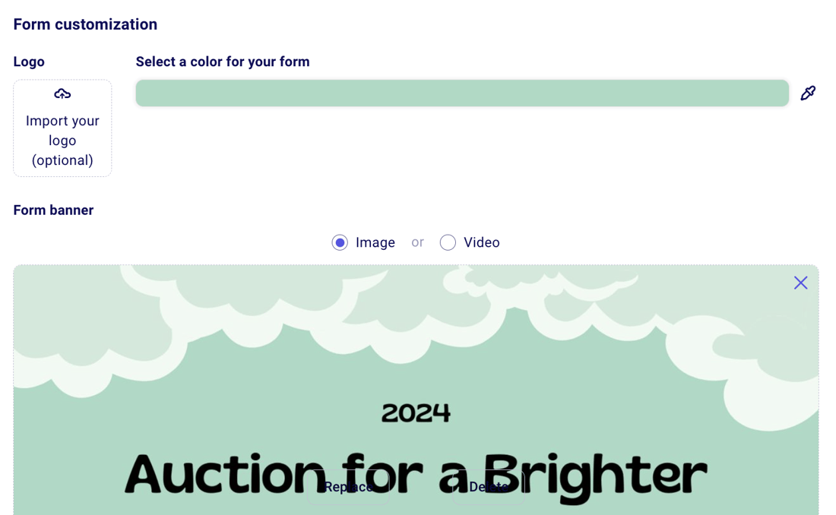Dismiss the banner image using the blue X
The height and width of the screenshot is (515, 836).
(800, 283)
